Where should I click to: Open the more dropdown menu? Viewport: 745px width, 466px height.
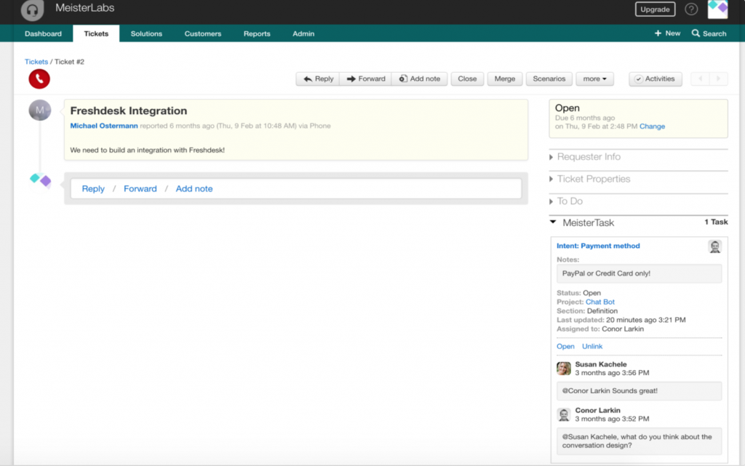coord(595,79)
